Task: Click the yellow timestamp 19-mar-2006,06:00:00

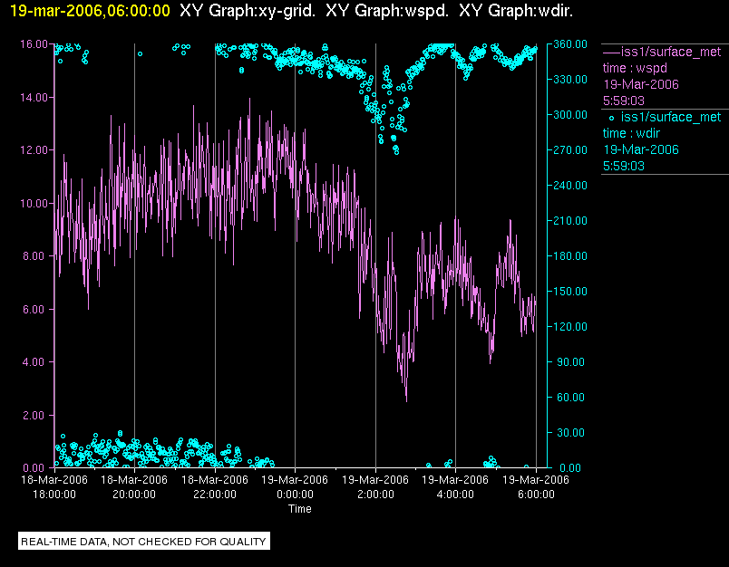Action: click(x=90, y=11)
